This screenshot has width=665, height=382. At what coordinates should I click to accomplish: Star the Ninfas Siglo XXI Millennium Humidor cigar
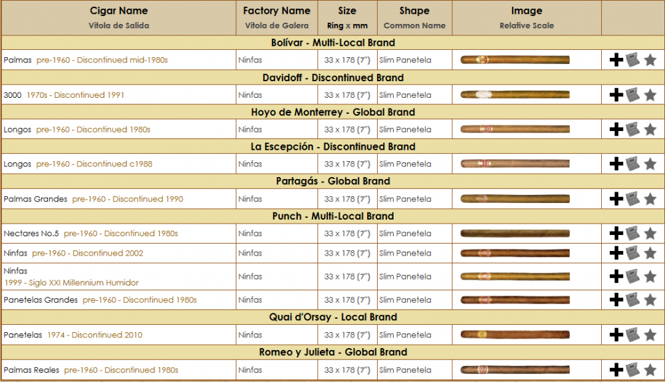(650, 276)
